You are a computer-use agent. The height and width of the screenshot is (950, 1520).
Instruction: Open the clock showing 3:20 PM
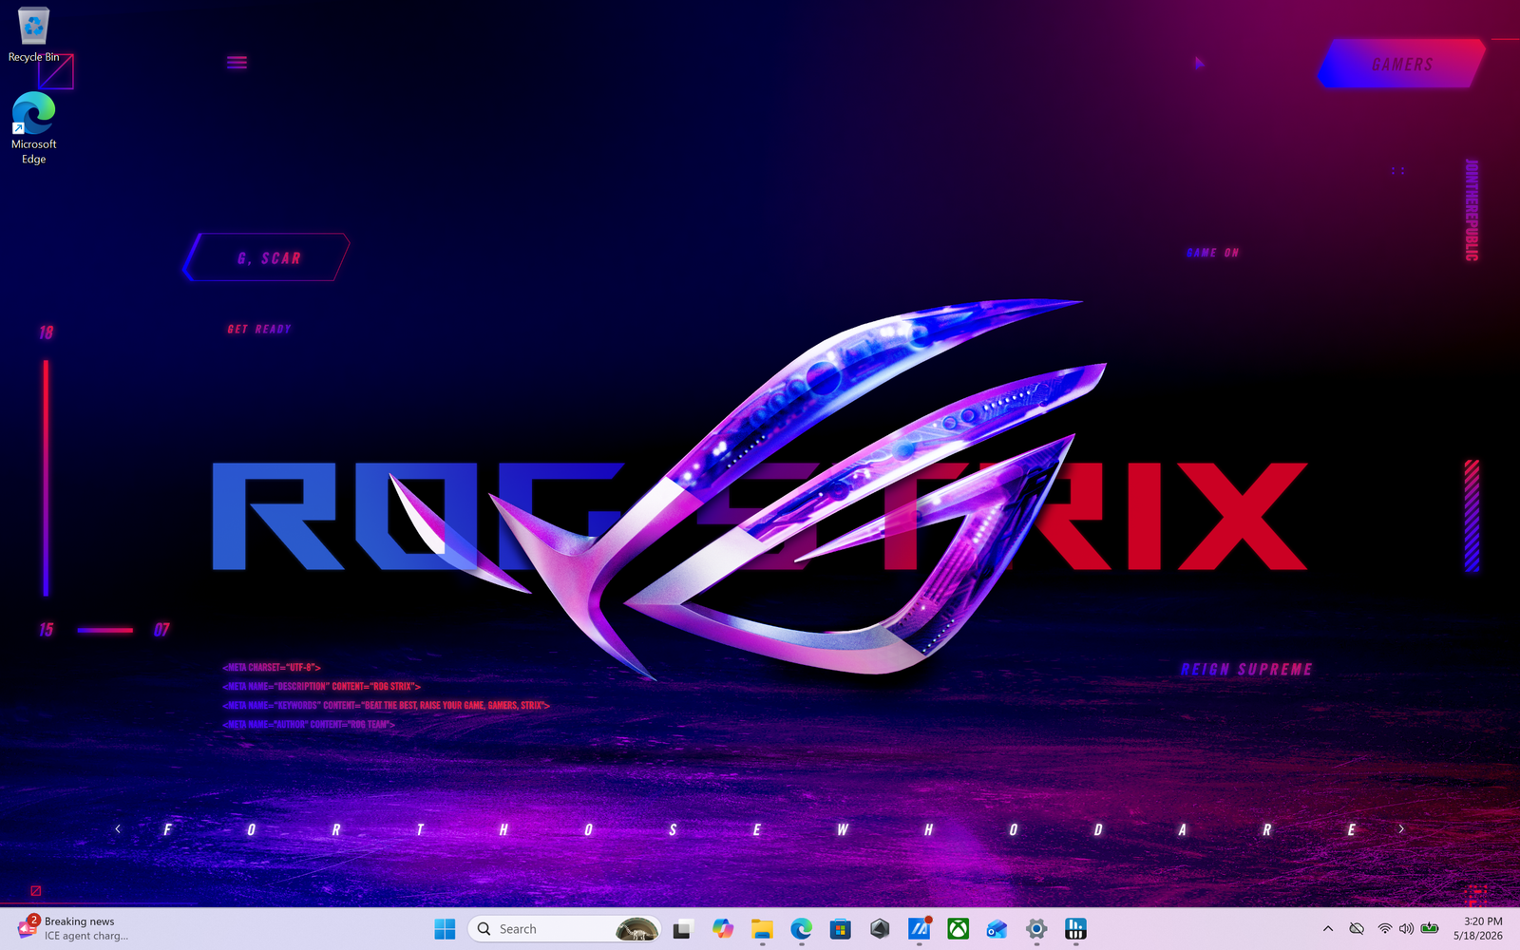pos(1478,929)
